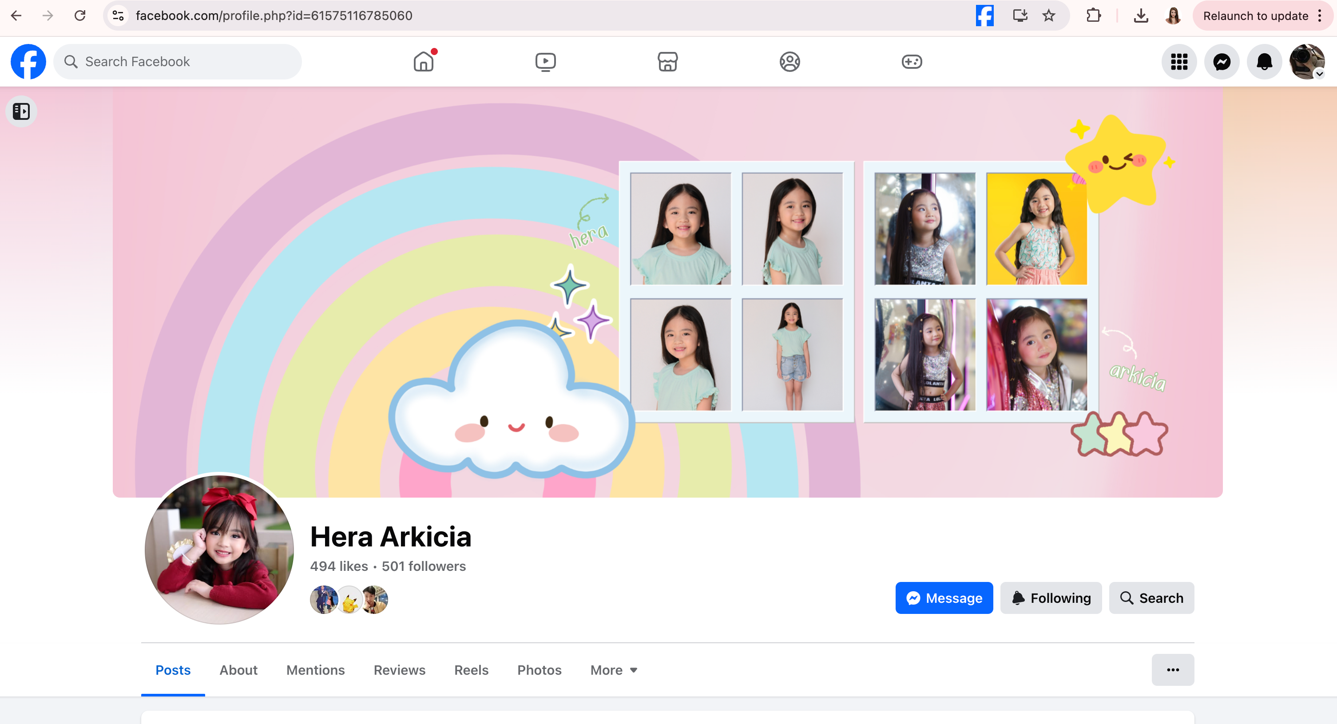Open the Gaming icon
This screenshot has width=1337, height=724.
click(912, 61)
